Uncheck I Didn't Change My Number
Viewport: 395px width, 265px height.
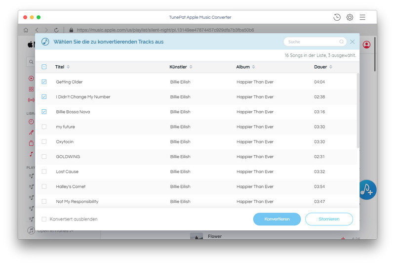(x=44, y=96)
